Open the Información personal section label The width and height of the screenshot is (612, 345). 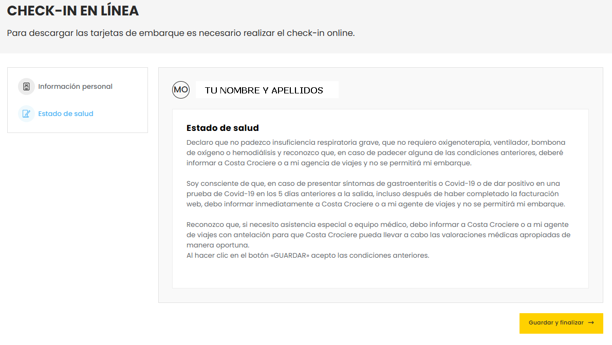pos(75,87)
